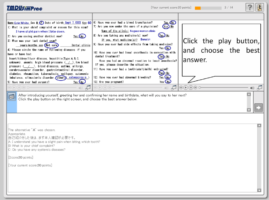
Task: Mute the right panel speaker icon
Action: tap(252, 88)
